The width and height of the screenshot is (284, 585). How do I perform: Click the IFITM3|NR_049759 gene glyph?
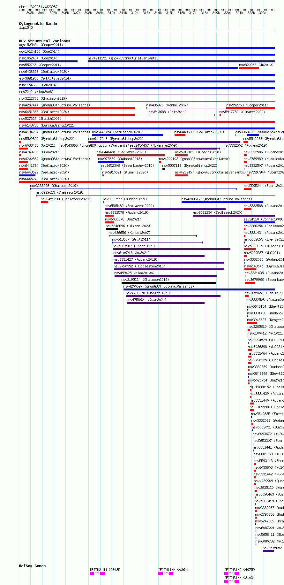pos(232,573)
